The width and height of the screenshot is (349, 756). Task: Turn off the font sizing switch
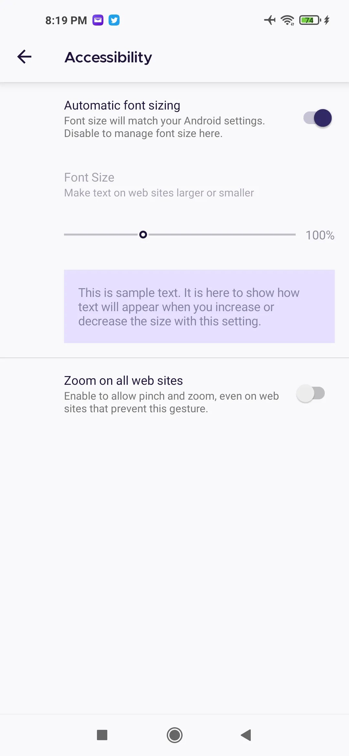click(317, 118)
